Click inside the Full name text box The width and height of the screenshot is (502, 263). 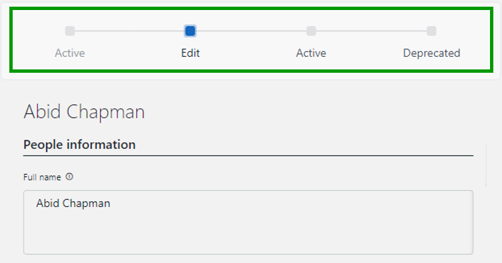pyautogui.click(x=248, y=222)
